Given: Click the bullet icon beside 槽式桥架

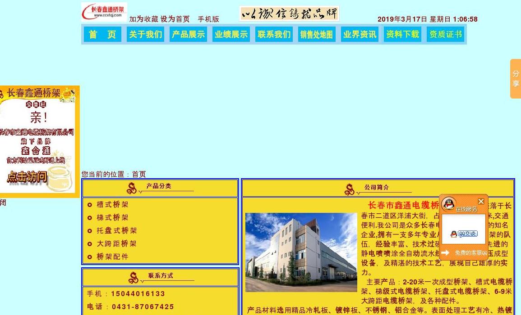Looking at the screenshot, I should (89, 205).
